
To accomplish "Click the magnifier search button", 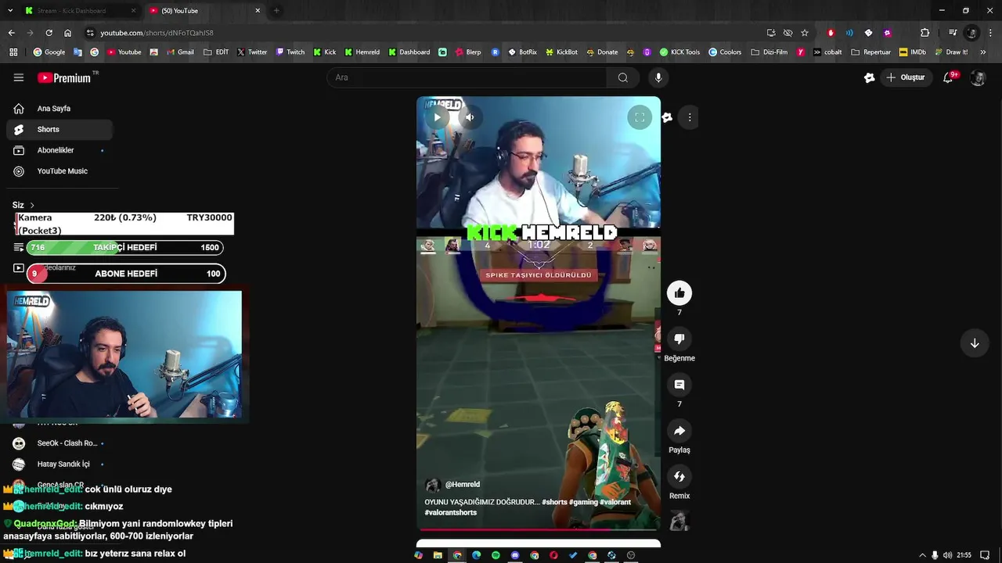I will coord(623,77).
